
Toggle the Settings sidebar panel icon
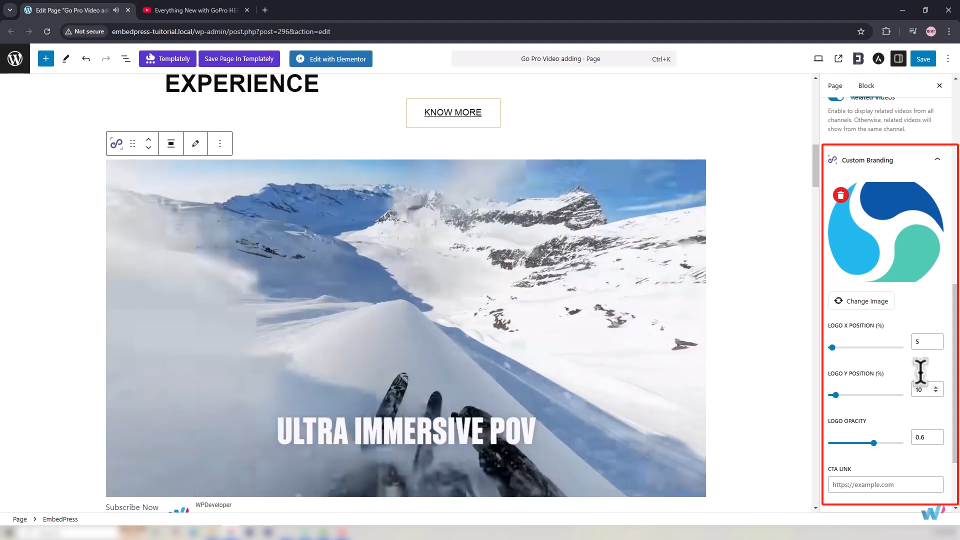tap(898, 58)
